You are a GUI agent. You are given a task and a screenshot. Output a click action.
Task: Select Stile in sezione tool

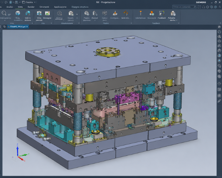[x=28, y=13]
